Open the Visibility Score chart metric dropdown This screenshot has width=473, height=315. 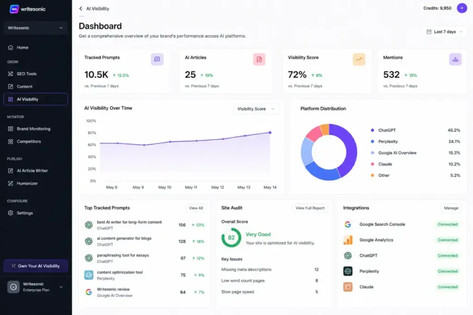pyautogui.click(x=256, y=109)
